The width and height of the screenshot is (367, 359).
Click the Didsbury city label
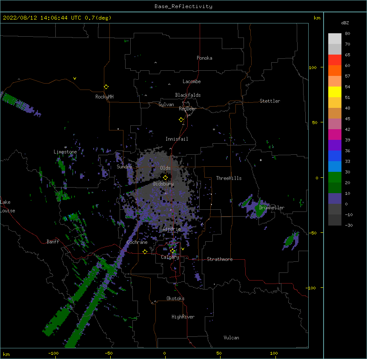163,184
